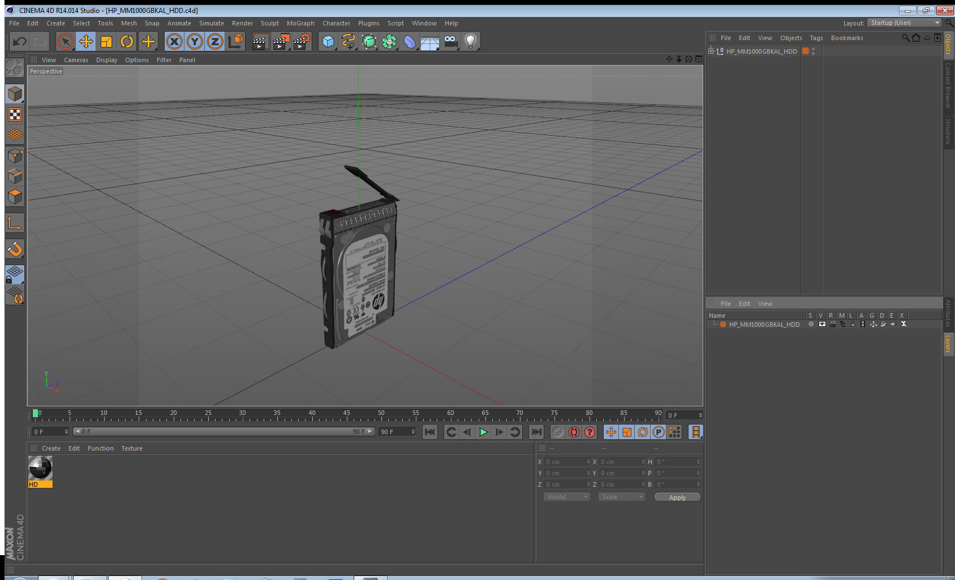Add a floor environment object

click(x=430, y=42)
